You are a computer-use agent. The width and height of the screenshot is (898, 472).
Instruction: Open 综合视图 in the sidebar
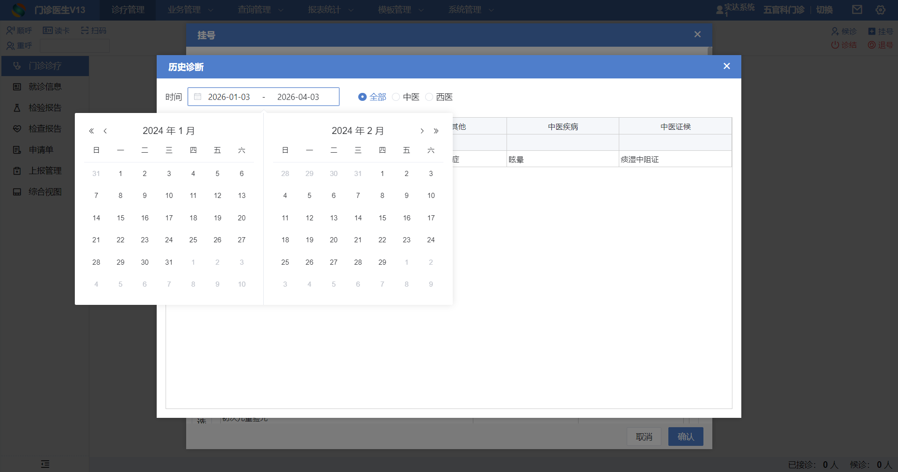coord(45,192)
